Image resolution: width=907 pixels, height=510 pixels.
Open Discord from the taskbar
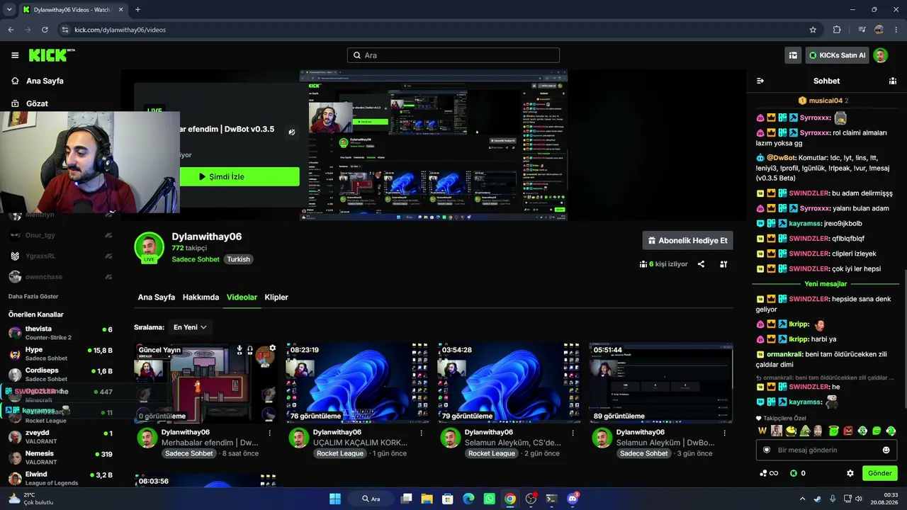[573, 499]
